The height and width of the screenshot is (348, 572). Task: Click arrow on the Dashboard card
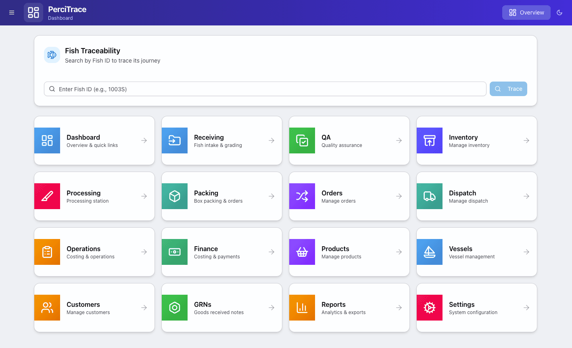pos(144,140)
